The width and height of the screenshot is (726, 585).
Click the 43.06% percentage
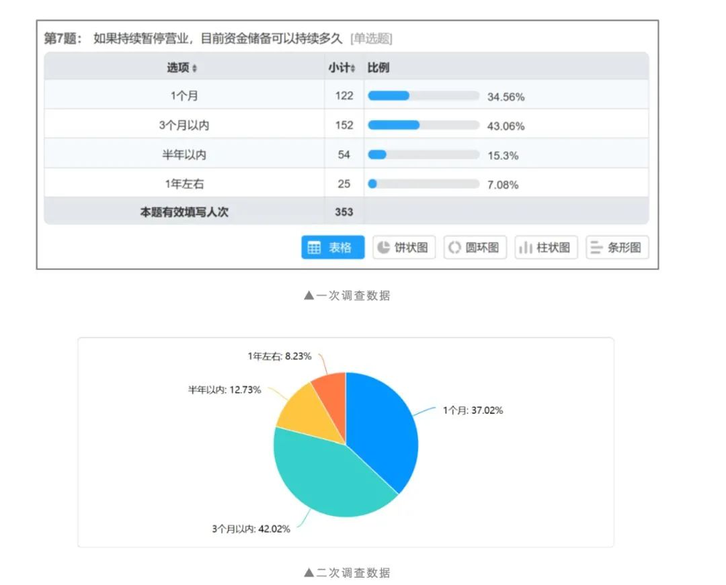[x=506, y=126]
